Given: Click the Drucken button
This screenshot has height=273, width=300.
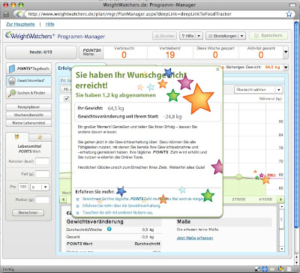Looking at the screenshot, I should [165, 36].
